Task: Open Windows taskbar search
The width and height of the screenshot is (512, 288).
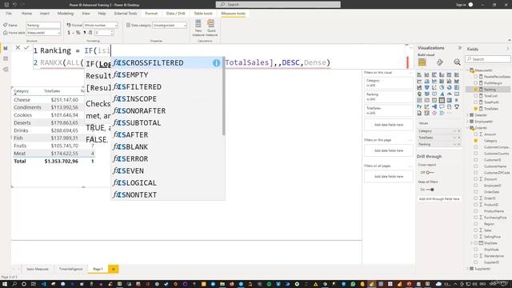Action: pyautogui.click(x=14, y=284)
